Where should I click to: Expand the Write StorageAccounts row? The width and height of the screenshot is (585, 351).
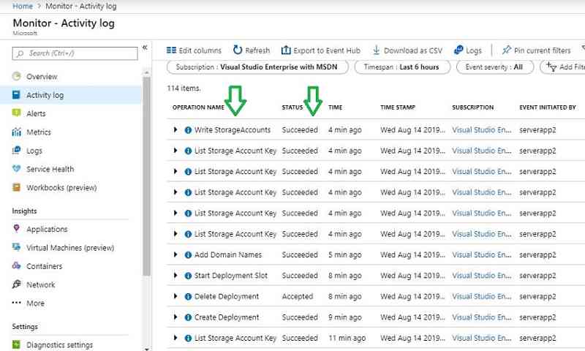(175, 130)
